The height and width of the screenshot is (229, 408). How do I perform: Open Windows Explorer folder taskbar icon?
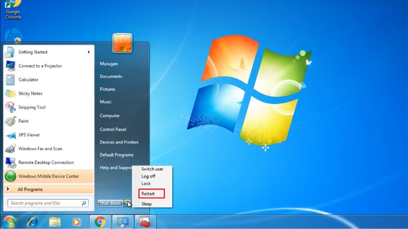[55, 222]
